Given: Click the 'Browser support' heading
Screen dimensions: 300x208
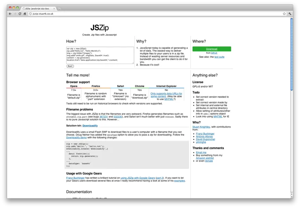Looking at the screenshot, I should (x=78, y=82).
